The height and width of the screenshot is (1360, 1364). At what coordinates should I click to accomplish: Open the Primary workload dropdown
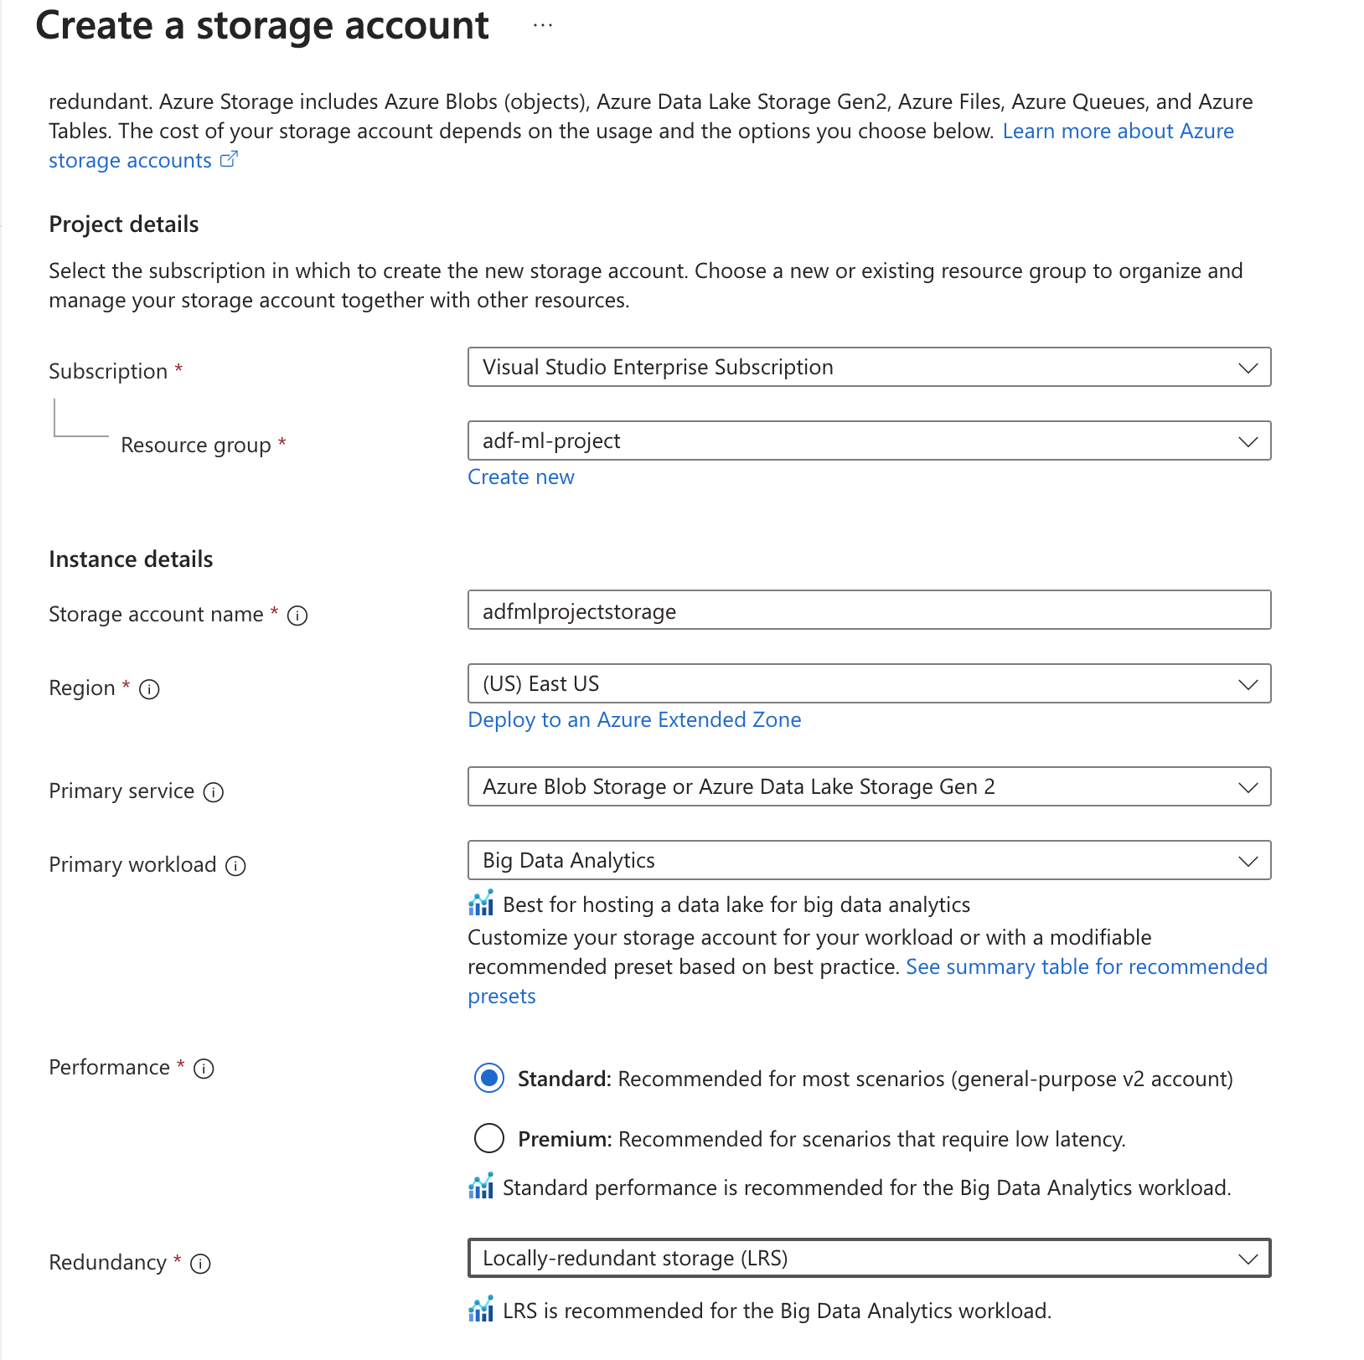(869, 860)
